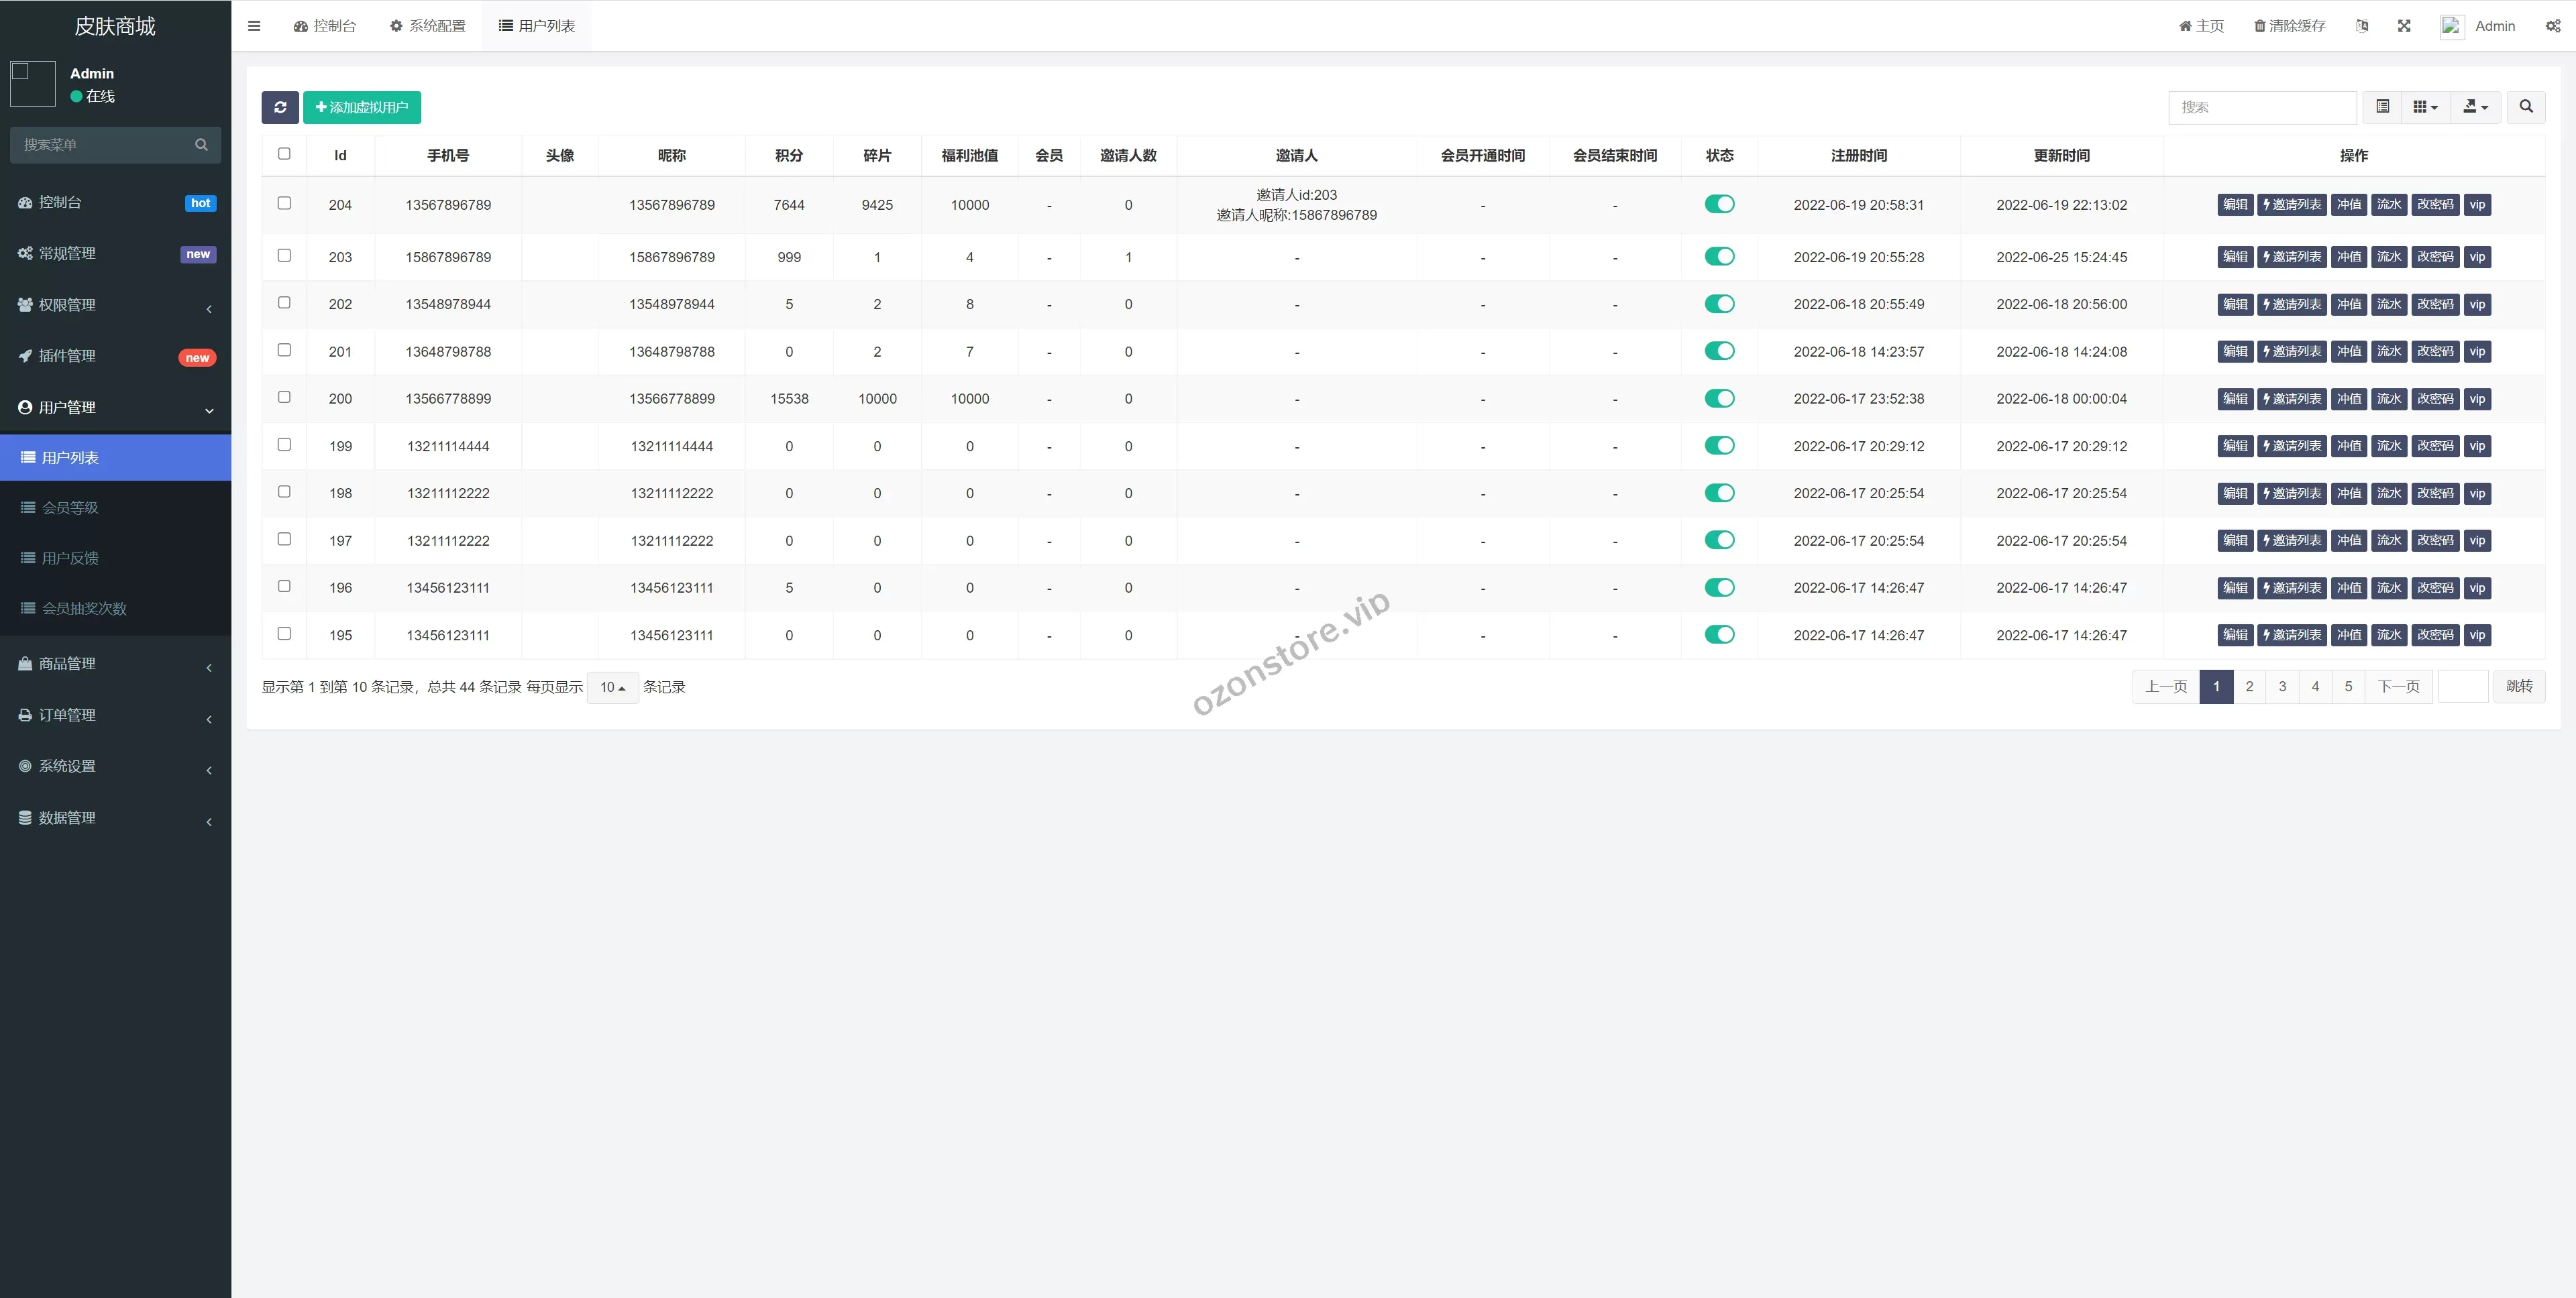Disable status switch for user 204
The image size is (2576, 1298).
point(1719,204)
